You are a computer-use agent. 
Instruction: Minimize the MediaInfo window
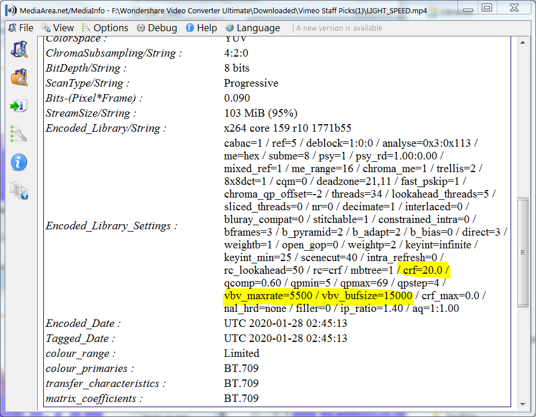tap(468, 8)
